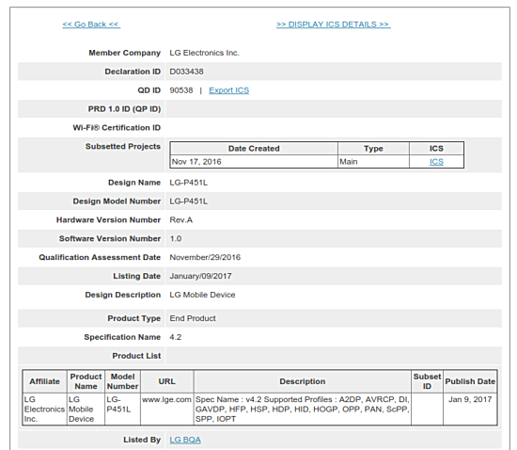The width and height of the screenshot is (517, 450).
Task: Click the Hardware Version value Rev.A
Action: click(x=181, y=220)
